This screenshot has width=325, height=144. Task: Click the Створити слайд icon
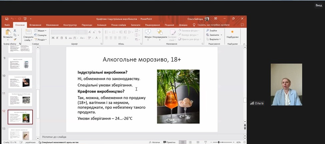click(28, 32)
